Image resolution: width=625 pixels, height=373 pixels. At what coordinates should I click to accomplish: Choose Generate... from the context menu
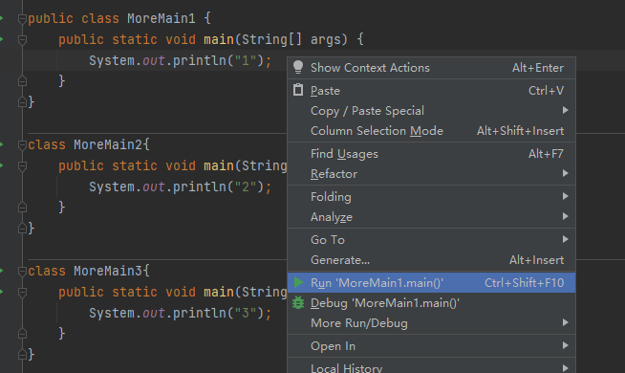[431, 260]
